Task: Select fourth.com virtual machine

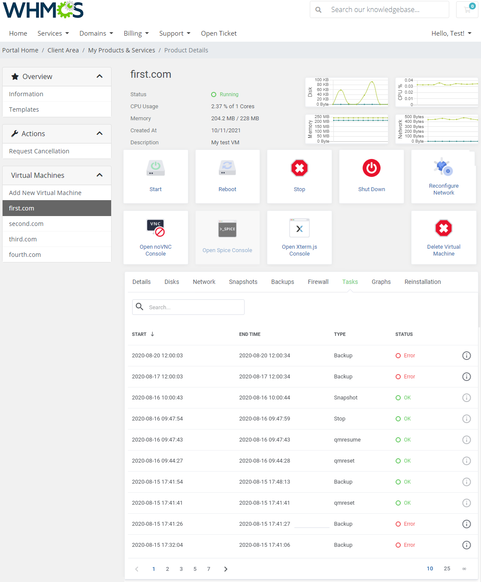Action: coord(57,255)
